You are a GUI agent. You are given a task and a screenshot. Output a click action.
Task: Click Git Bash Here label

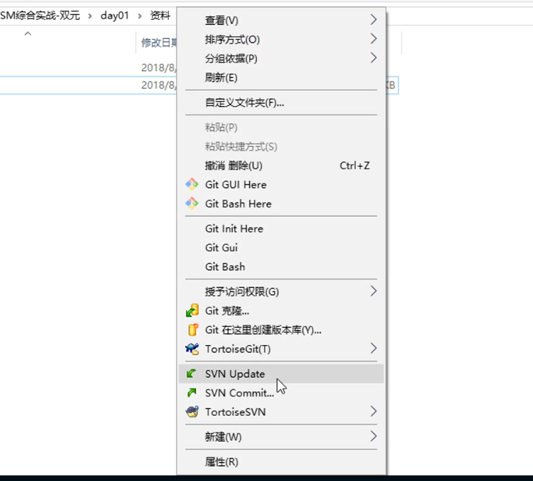coord(239,204)
